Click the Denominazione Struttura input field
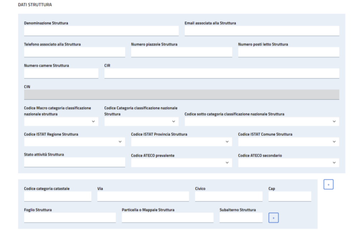361x244 pixels. pos(101,31)
